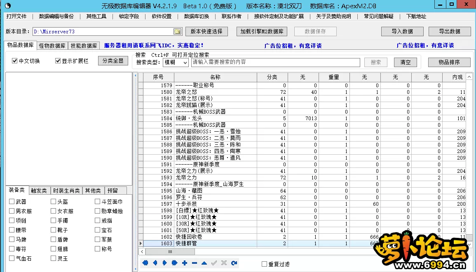Open the 数据库切换 menu

pos(197,16)
